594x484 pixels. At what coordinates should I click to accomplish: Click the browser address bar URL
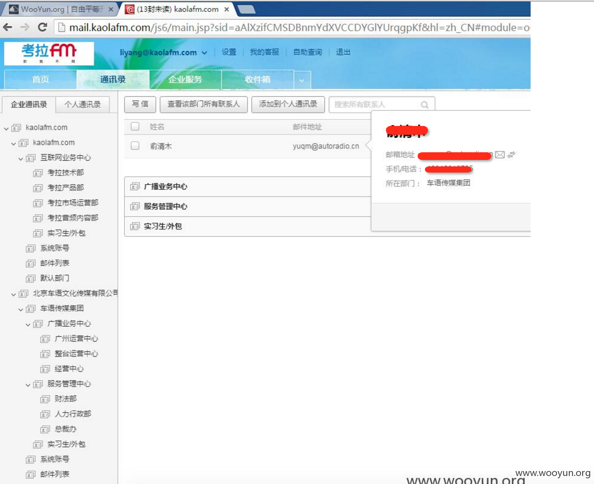(x=300, y=27)
